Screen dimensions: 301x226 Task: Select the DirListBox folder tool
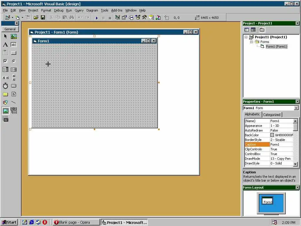coord(5,94)
